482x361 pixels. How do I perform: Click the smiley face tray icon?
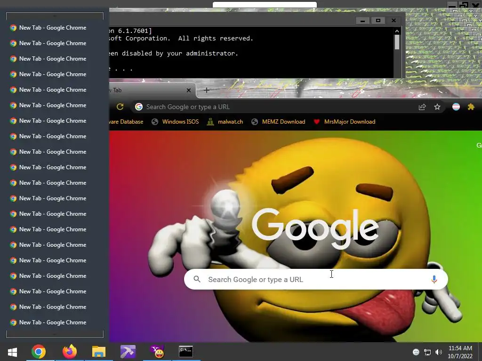(x=416, y=352)
